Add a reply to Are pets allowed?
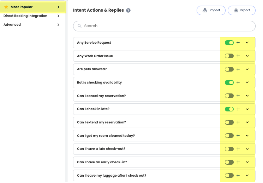The image size is (263, 183). (x=238, y=69)
